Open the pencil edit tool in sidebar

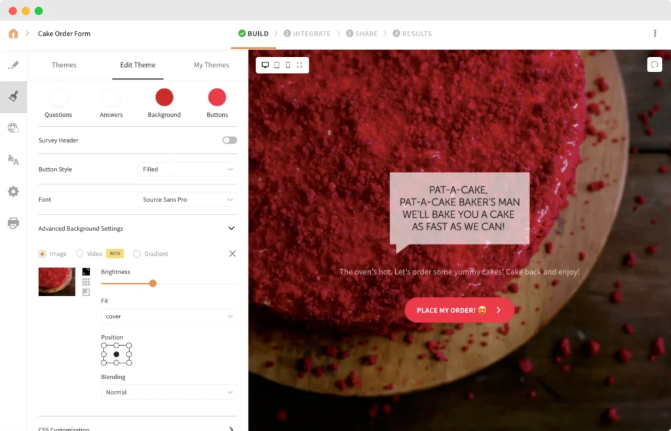13,65
